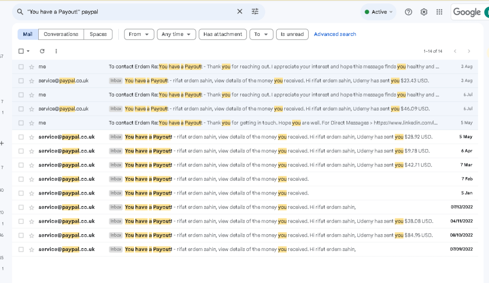The image size is (489, 283).
Task: Click the Inbox label on the 7 Feb email
Action: coord(116,179)
